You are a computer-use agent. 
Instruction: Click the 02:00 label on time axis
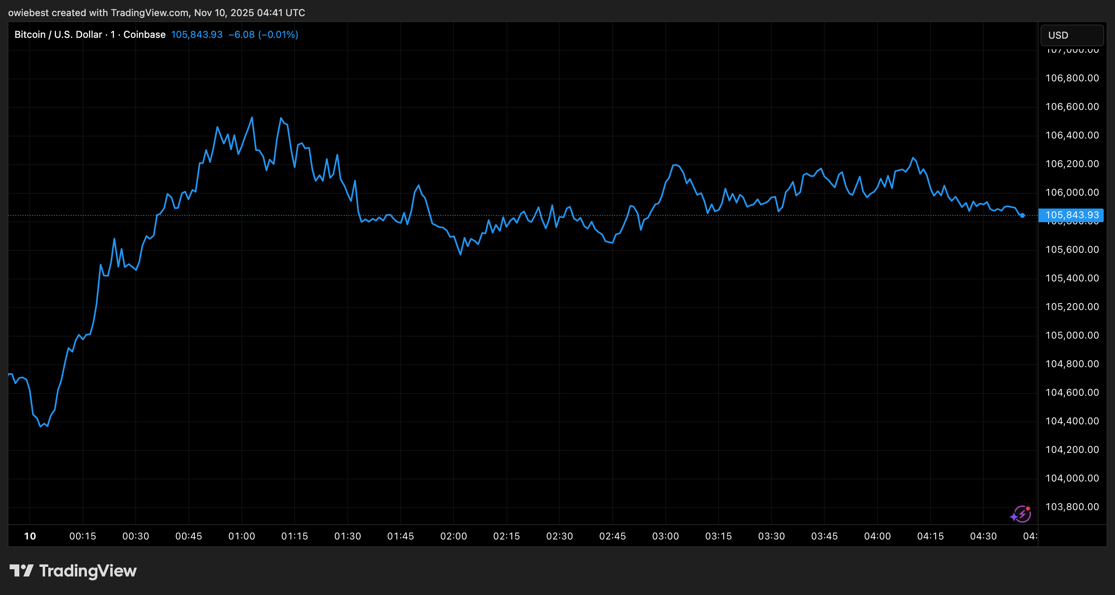pyautogui.click(x=454, y=536)
